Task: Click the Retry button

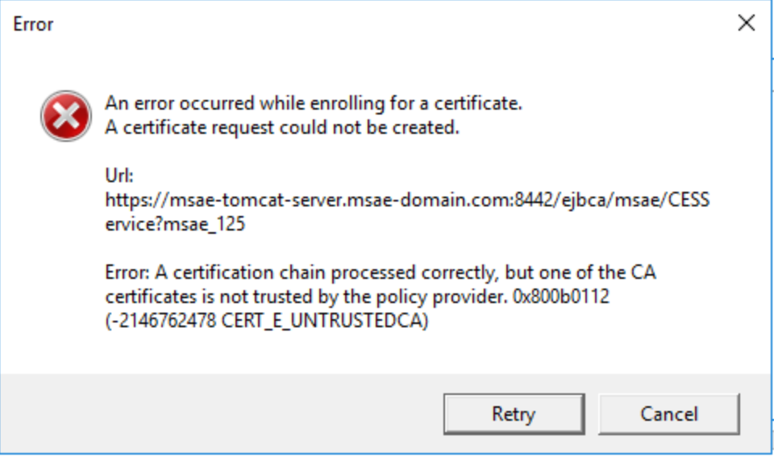Action: pyautogui.click(x=514, y=414)
